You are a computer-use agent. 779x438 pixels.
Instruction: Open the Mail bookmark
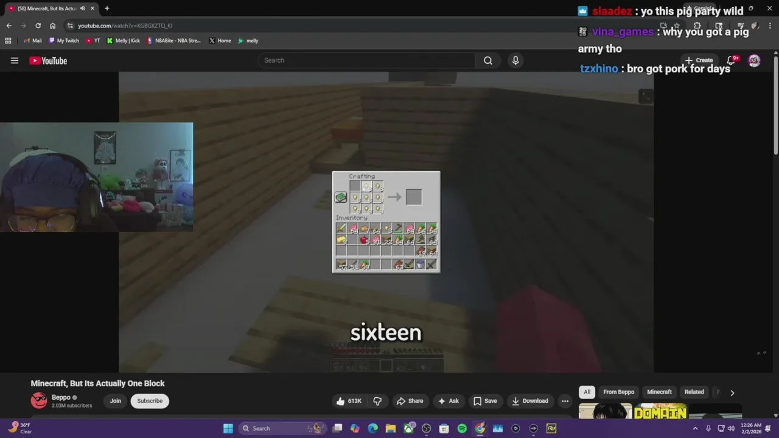tap(32, 41)
